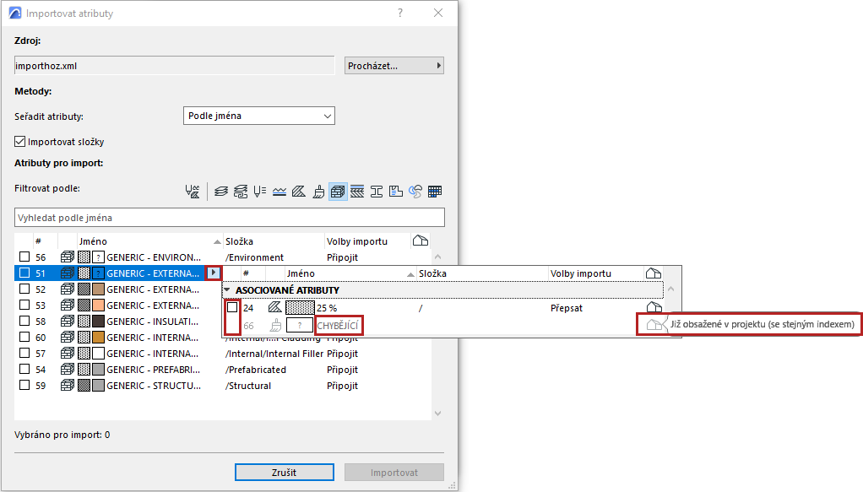The image size is (863, 492).
Task: Check attribute 56 GENERIC - ENVIRON for import
Action: click(x=24, y=257)
